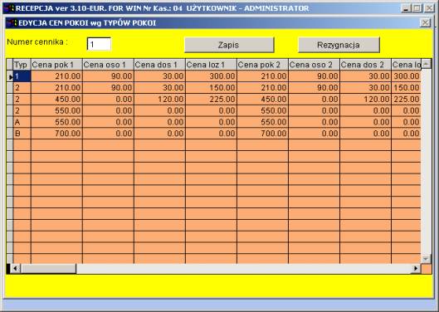This screenshot has height=312, width=439.
Task: Click 300.00 under Cena loz 1
Action: coord(211,76)
